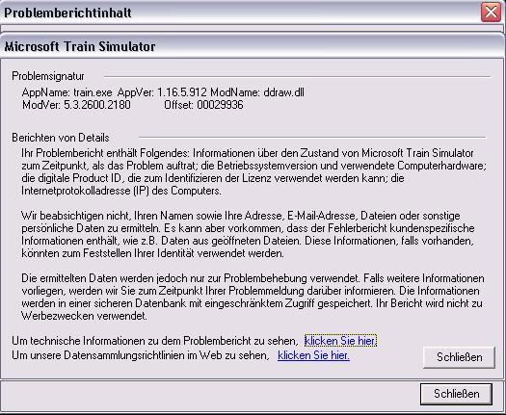Click the separator line beside Problemsignatur heading
This screenshot has height=415, width=506.
tap(297, 77)
